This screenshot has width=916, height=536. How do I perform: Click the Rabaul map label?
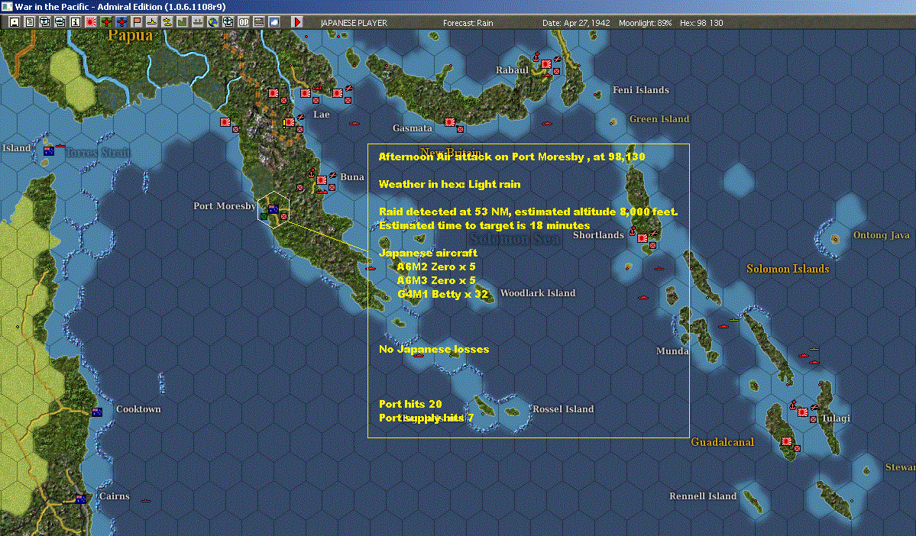[x=513, y=70]
